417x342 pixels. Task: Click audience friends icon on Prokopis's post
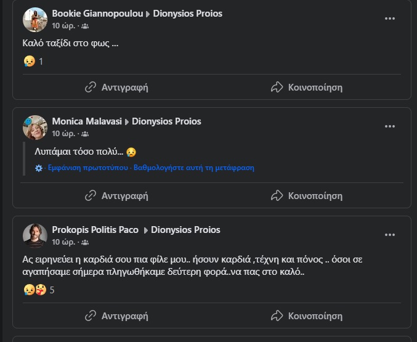click(85, 242)
